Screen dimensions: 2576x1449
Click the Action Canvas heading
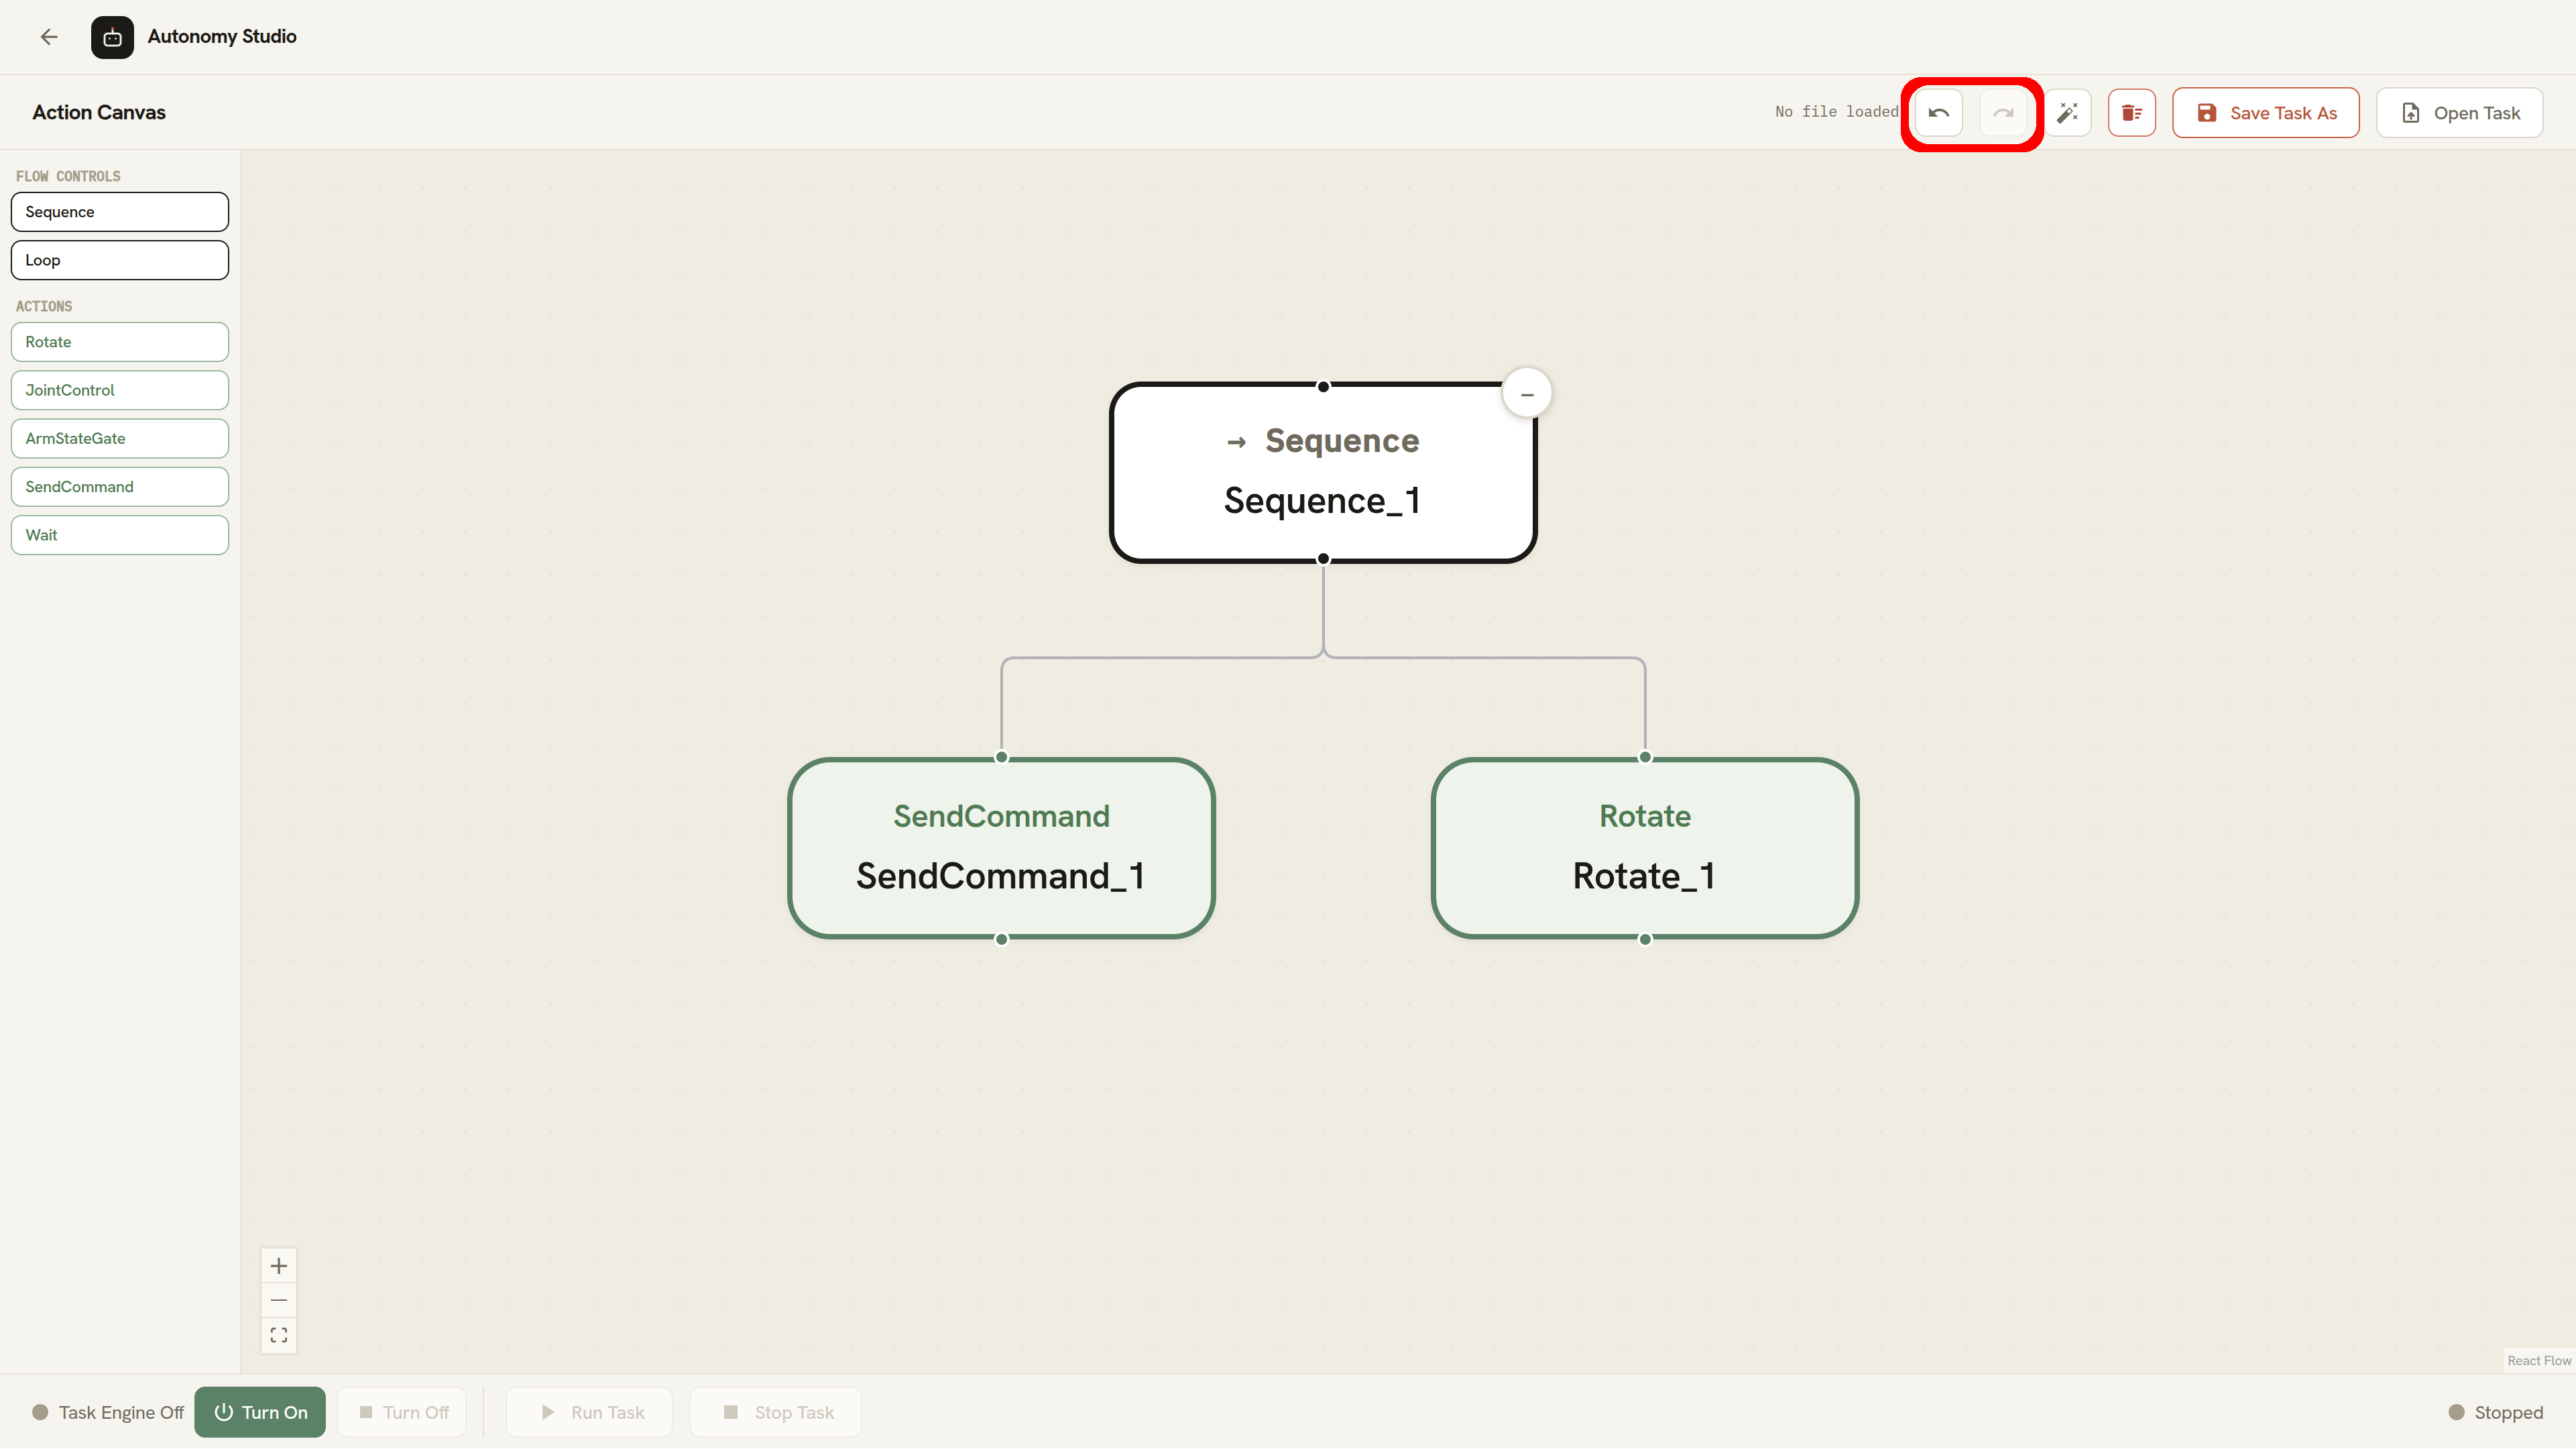click(x=99, y=113)
